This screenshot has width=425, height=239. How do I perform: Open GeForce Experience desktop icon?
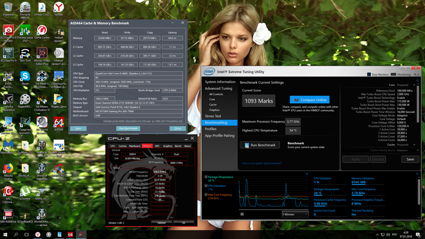(8, 103)
